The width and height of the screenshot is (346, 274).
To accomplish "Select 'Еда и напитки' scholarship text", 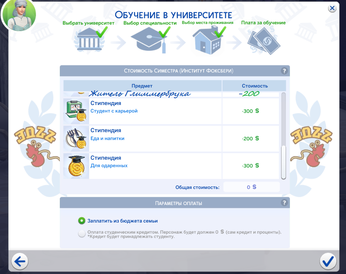I will [107, 139].
